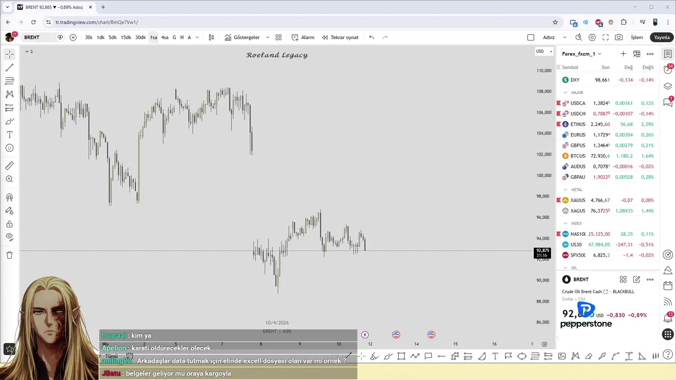
Task: Activate the zoom in tool
Action: [x=10, y=179]
